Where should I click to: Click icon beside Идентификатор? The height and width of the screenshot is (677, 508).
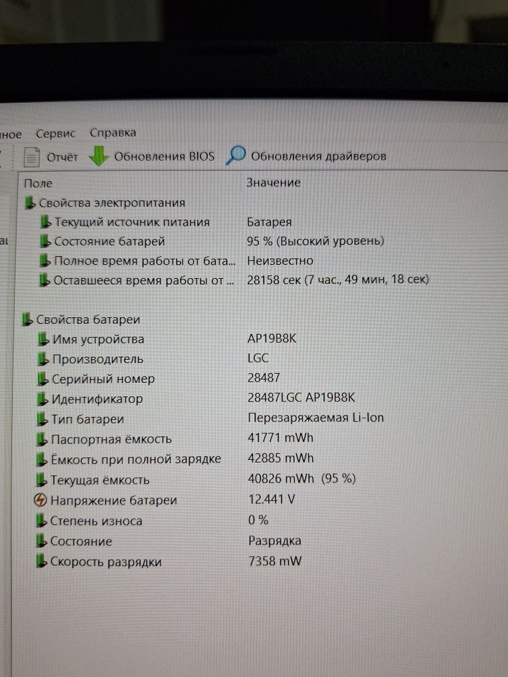(x=42, y=400)
